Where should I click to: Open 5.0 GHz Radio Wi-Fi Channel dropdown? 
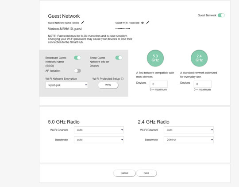coord(99,130)
